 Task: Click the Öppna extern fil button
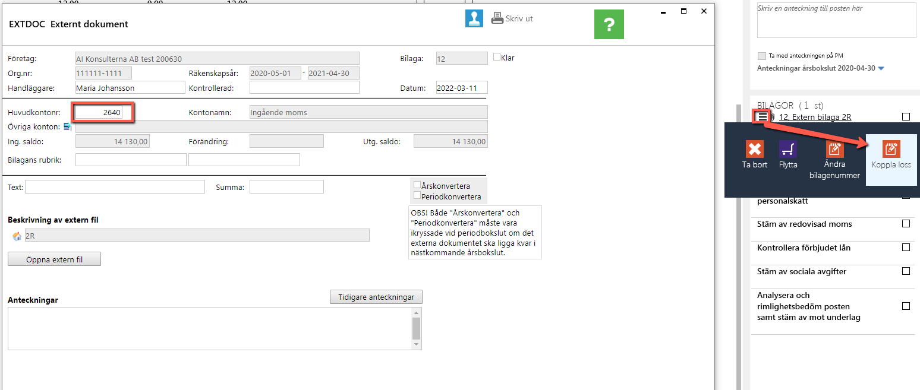click(54, 259)
